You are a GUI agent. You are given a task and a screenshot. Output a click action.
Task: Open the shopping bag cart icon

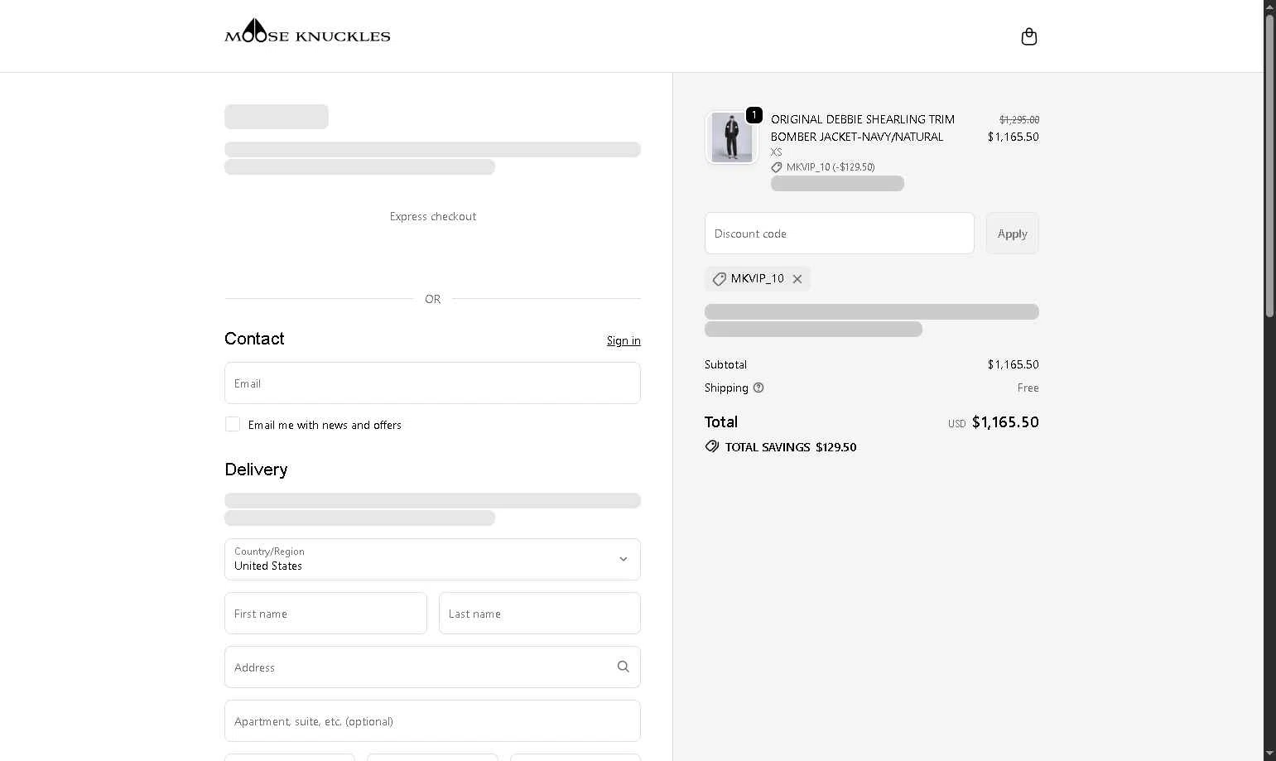click(1028, 36)
